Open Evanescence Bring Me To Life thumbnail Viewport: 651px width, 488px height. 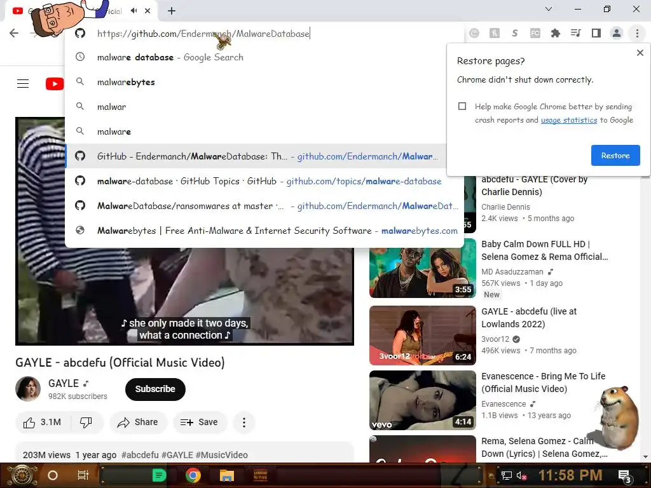click(422, 400)
